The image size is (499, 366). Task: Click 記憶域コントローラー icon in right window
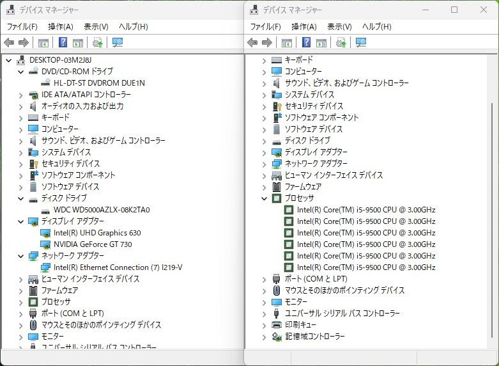click(277, 337)
